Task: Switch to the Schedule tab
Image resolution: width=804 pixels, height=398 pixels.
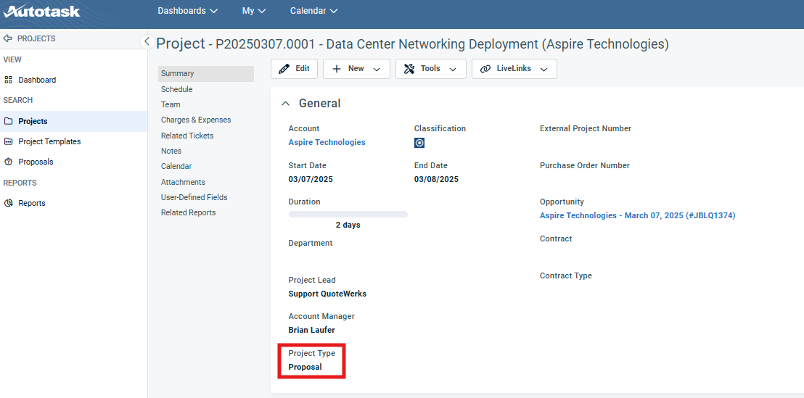Action: click(x=176, y=89)
